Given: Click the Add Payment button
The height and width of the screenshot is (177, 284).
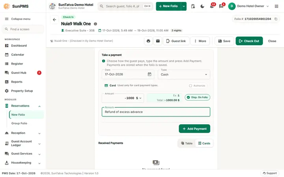Looking at the screenshot, I should (x=194, y=129).
